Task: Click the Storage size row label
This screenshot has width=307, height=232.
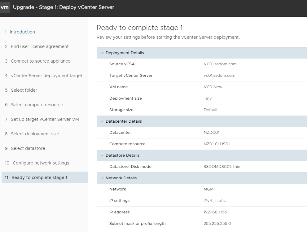Action: [121, 110]
